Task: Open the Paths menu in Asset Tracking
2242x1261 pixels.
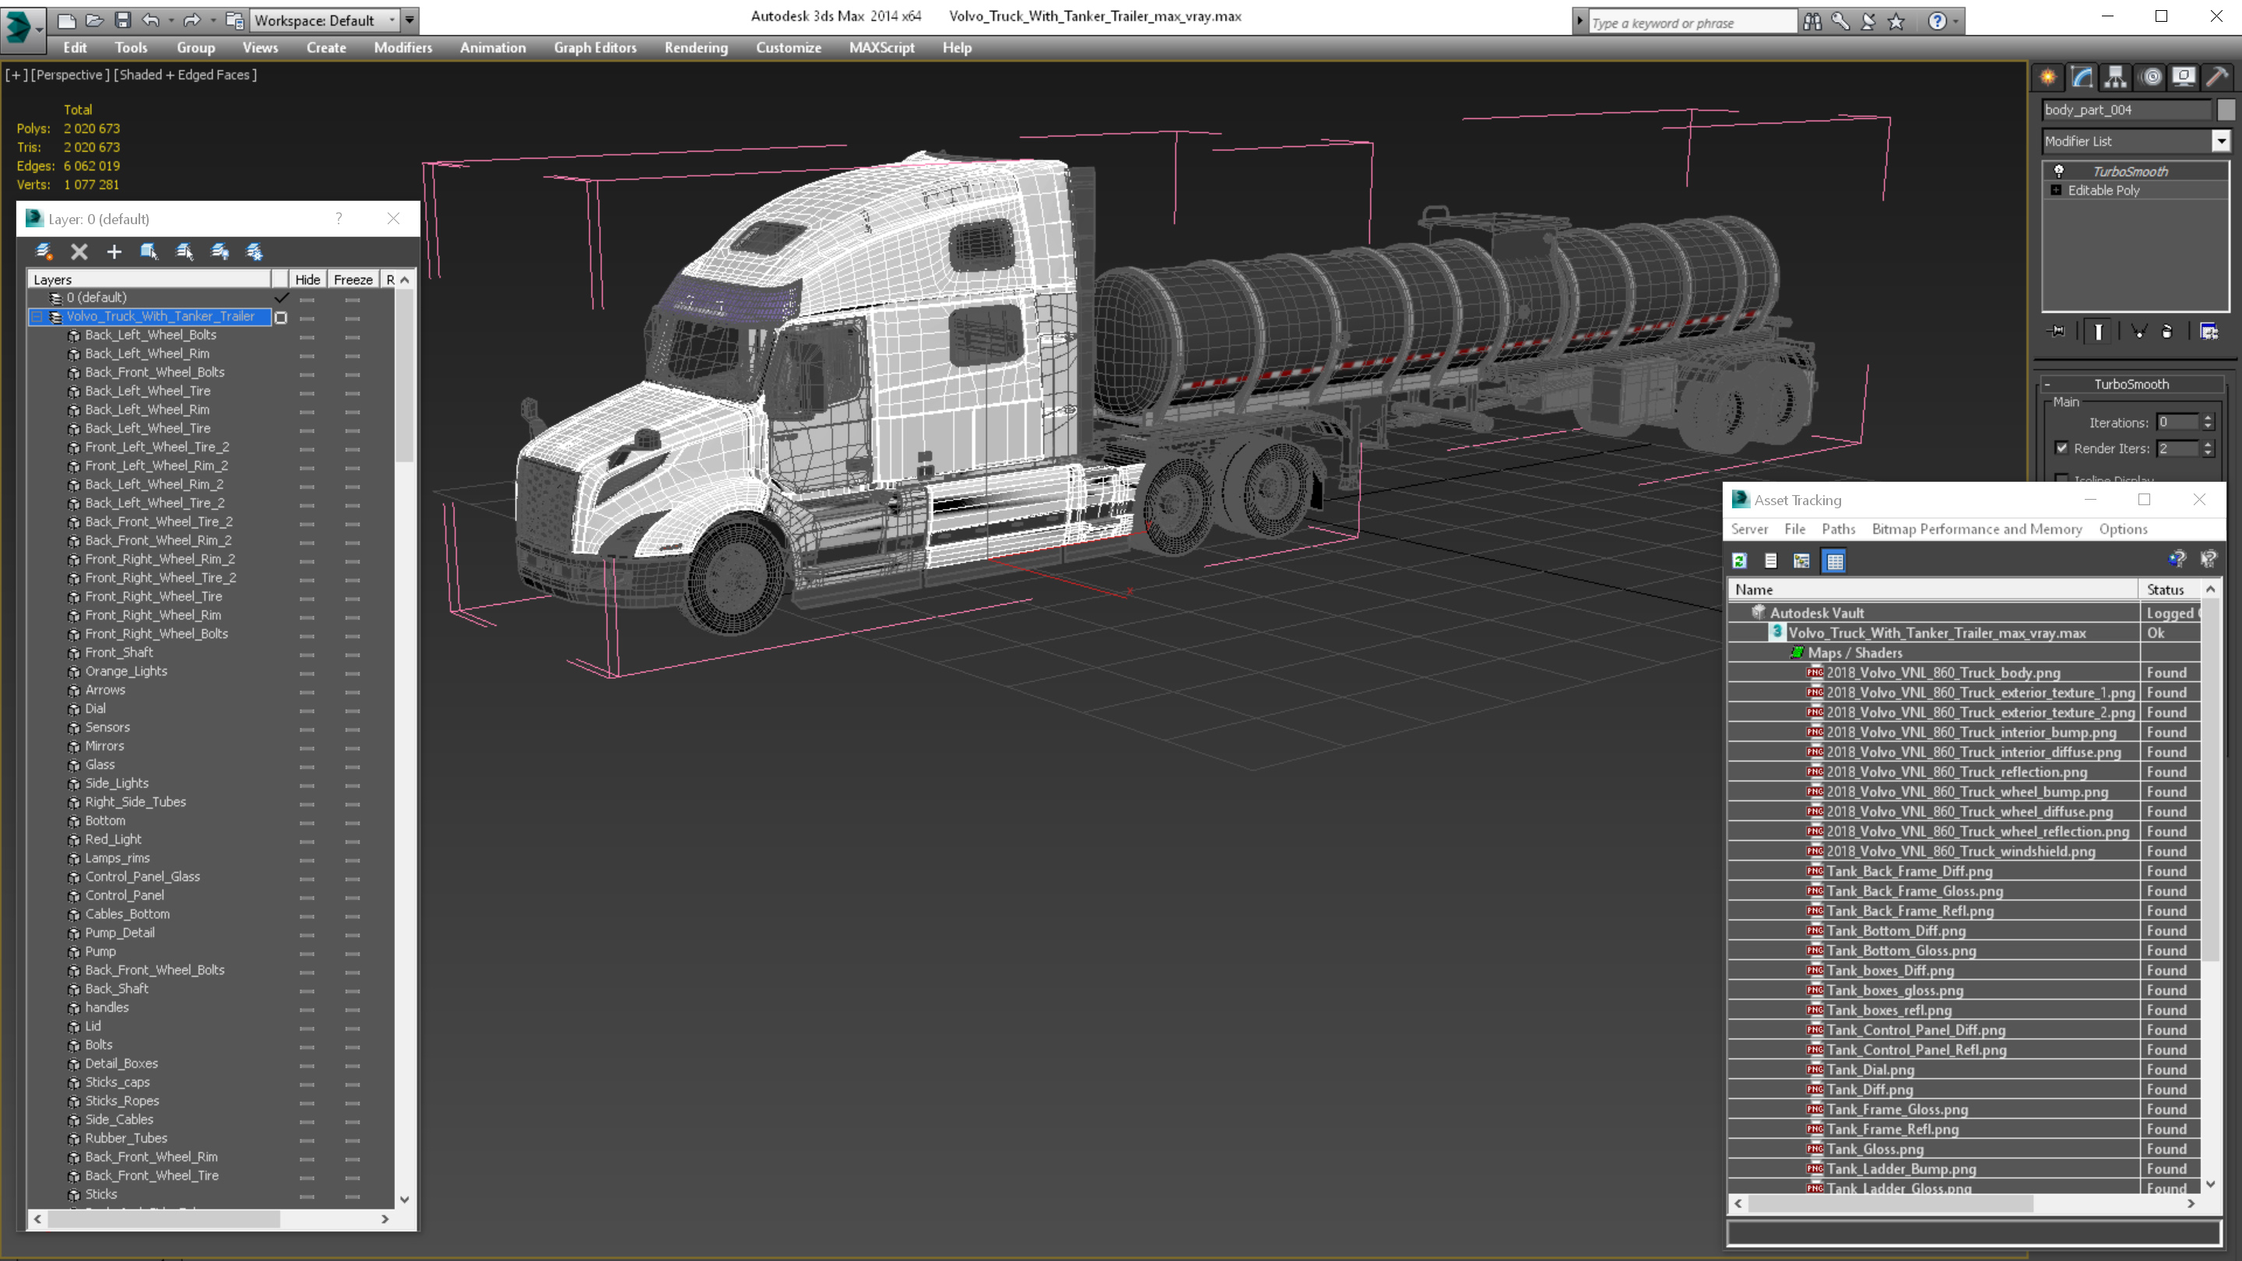Action: tap(1838, 529)
